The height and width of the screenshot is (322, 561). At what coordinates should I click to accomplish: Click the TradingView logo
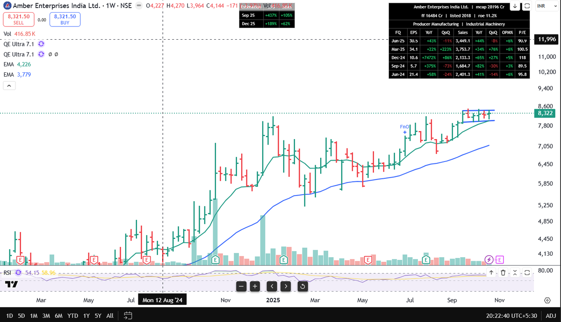pos(12,284)
